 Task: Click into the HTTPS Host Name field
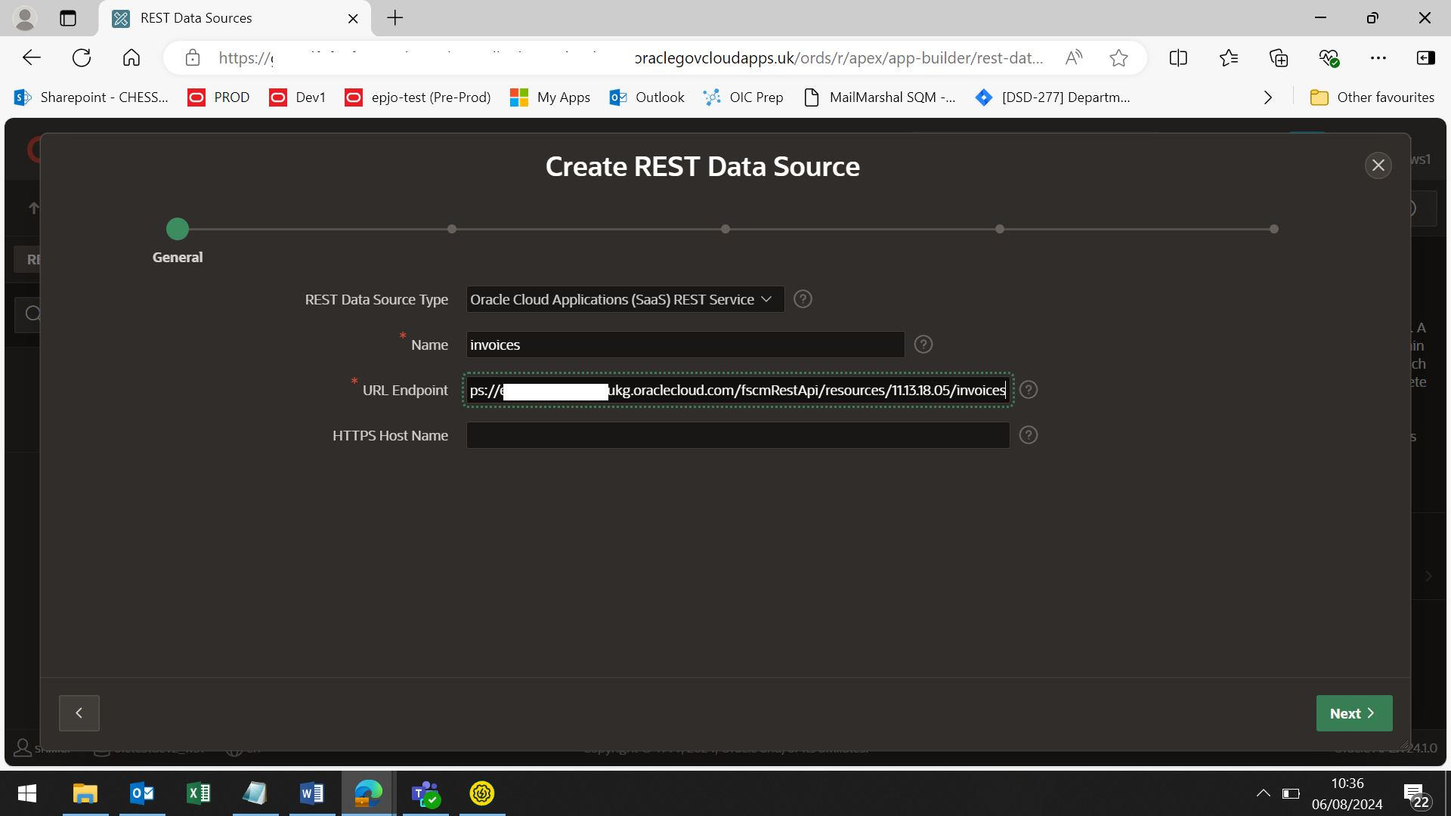click(738, 435)
